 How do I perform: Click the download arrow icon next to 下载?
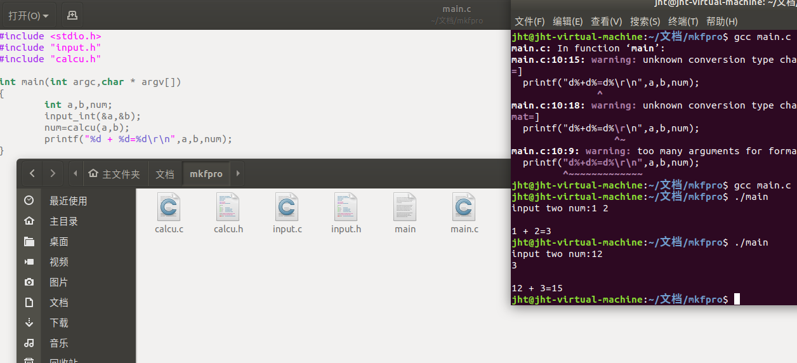click(29, 322)
